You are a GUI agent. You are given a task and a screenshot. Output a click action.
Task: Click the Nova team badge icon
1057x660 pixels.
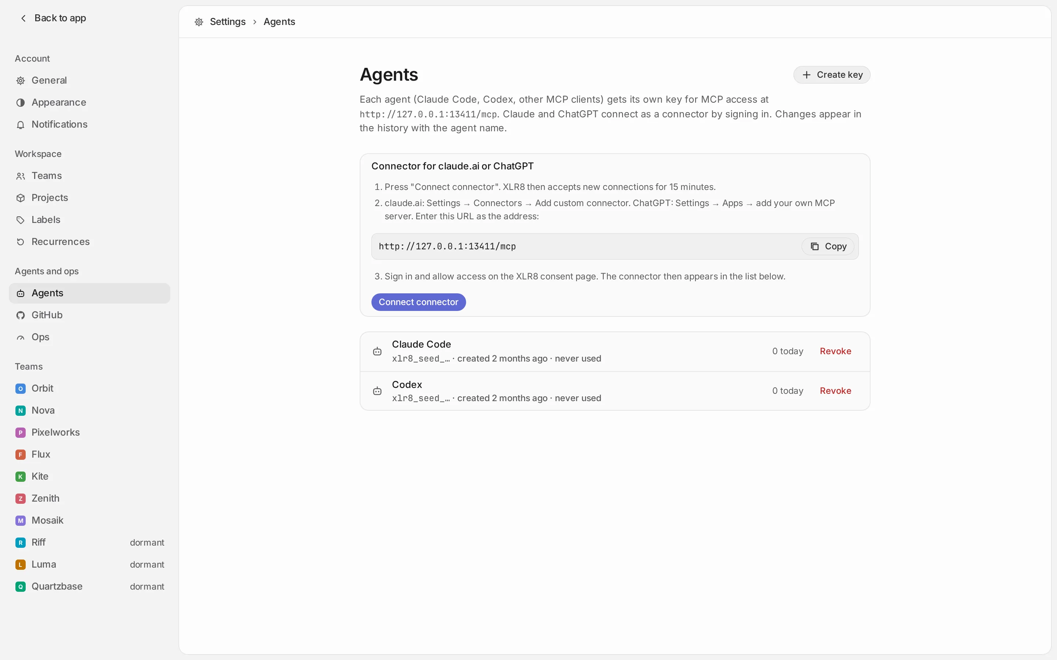click(x=21, y=410)
